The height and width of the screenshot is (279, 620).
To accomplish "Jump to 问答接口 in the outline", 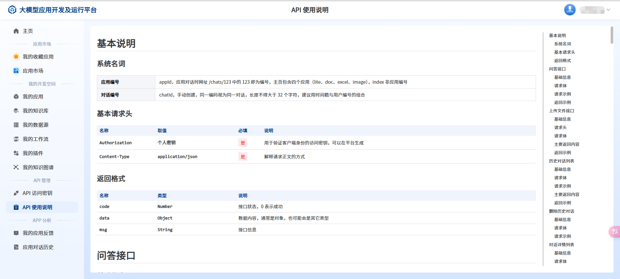I will click(x=557, y=69).
